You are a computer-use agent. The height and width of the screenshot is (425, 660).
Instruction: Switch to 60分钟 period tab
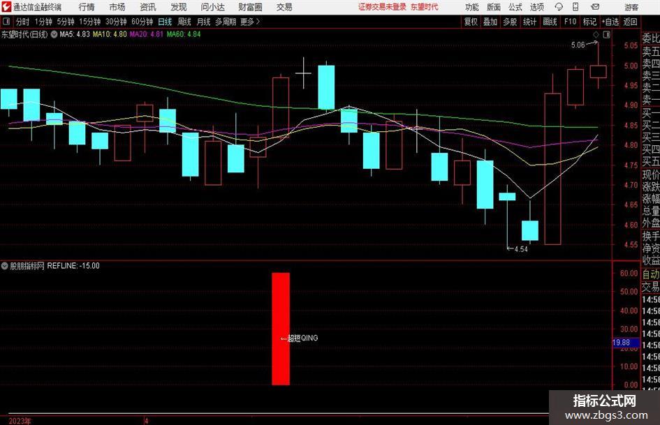click(142, 22)
